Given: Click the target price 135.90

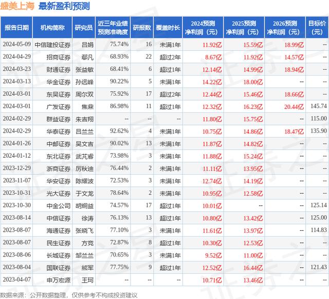Looking at the screenshot, I should point(319,131).
